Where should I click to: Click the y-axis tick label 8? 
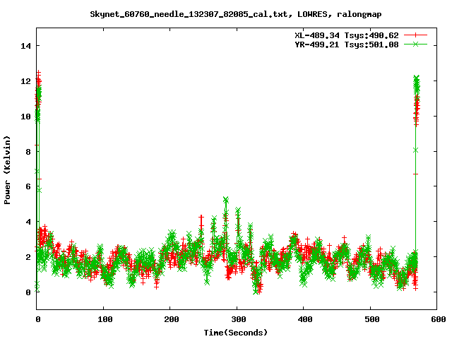tap(28, 152)
